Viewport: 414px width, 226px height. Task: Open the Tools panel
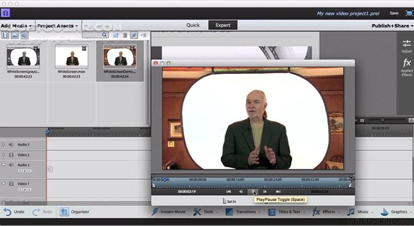click(205, 212)
